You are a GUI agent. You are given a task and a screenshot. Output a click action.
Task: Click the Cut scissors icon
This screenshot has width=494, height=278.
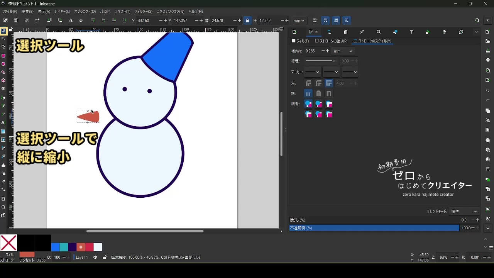click(488, 120)
